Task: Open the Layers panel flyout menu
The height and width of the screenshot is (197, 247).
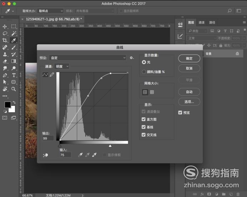Action: click(244, 23)
